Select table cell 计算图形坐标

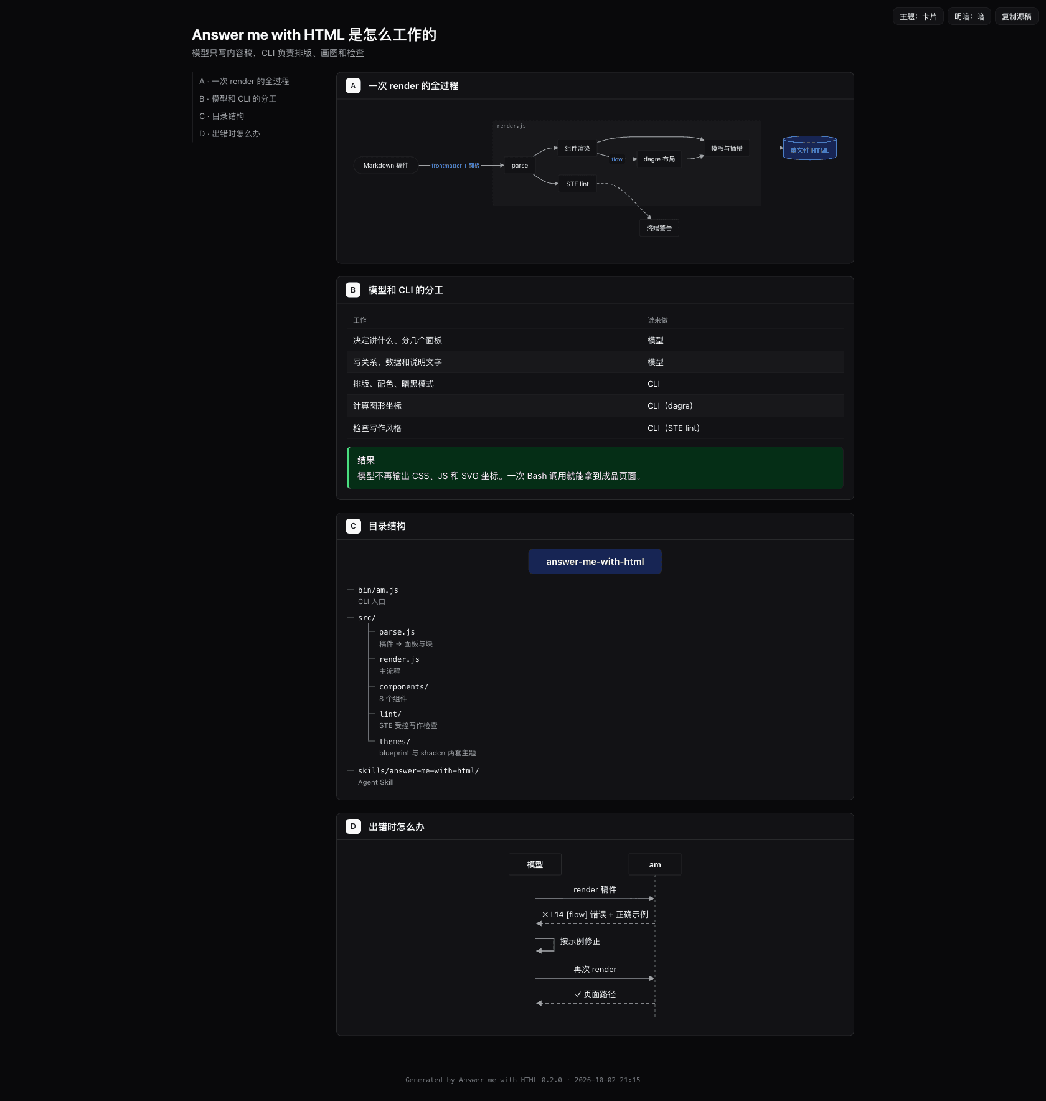pyautogui.click(x=377, y=406)
